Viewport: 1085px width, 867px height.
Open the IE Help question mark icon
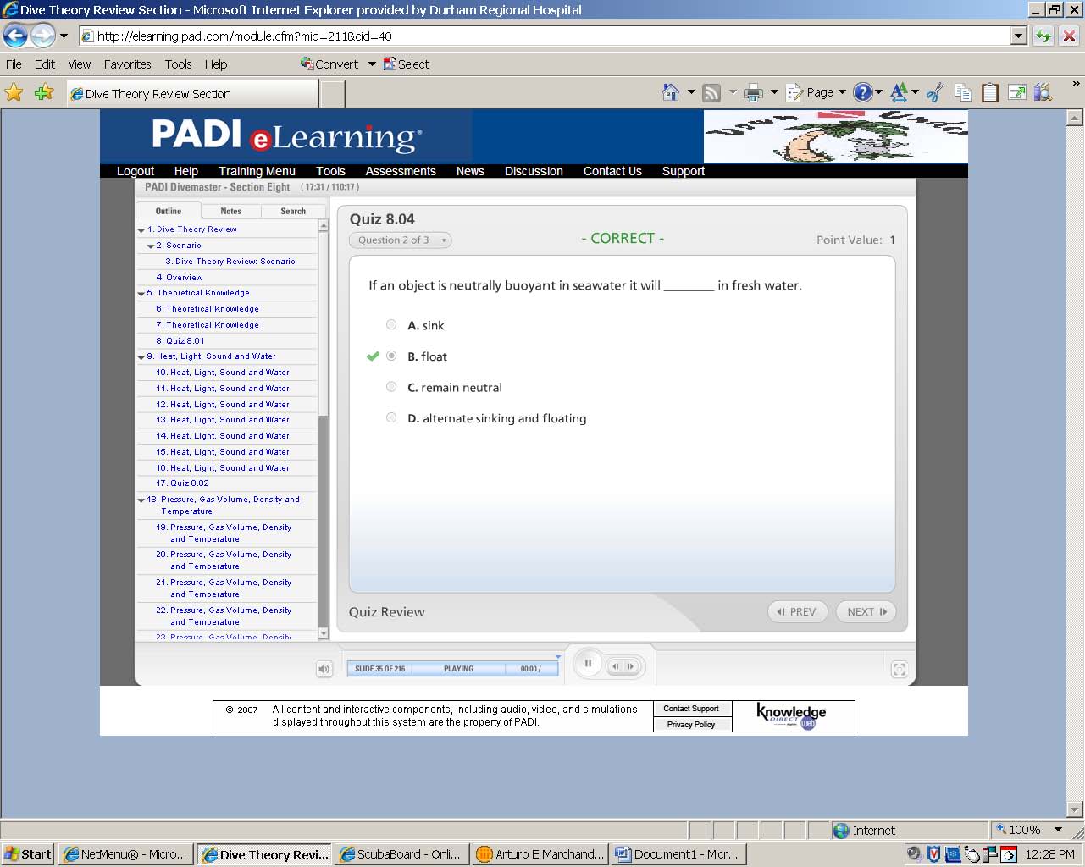click(x=862, y=92)
